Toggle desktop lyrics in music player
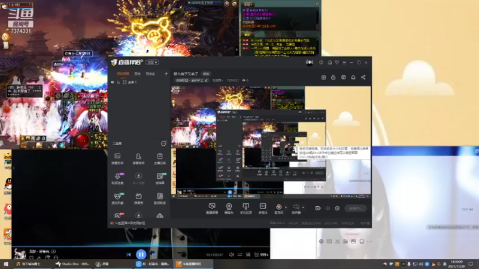479x269 pixels. tap(248, 255)
